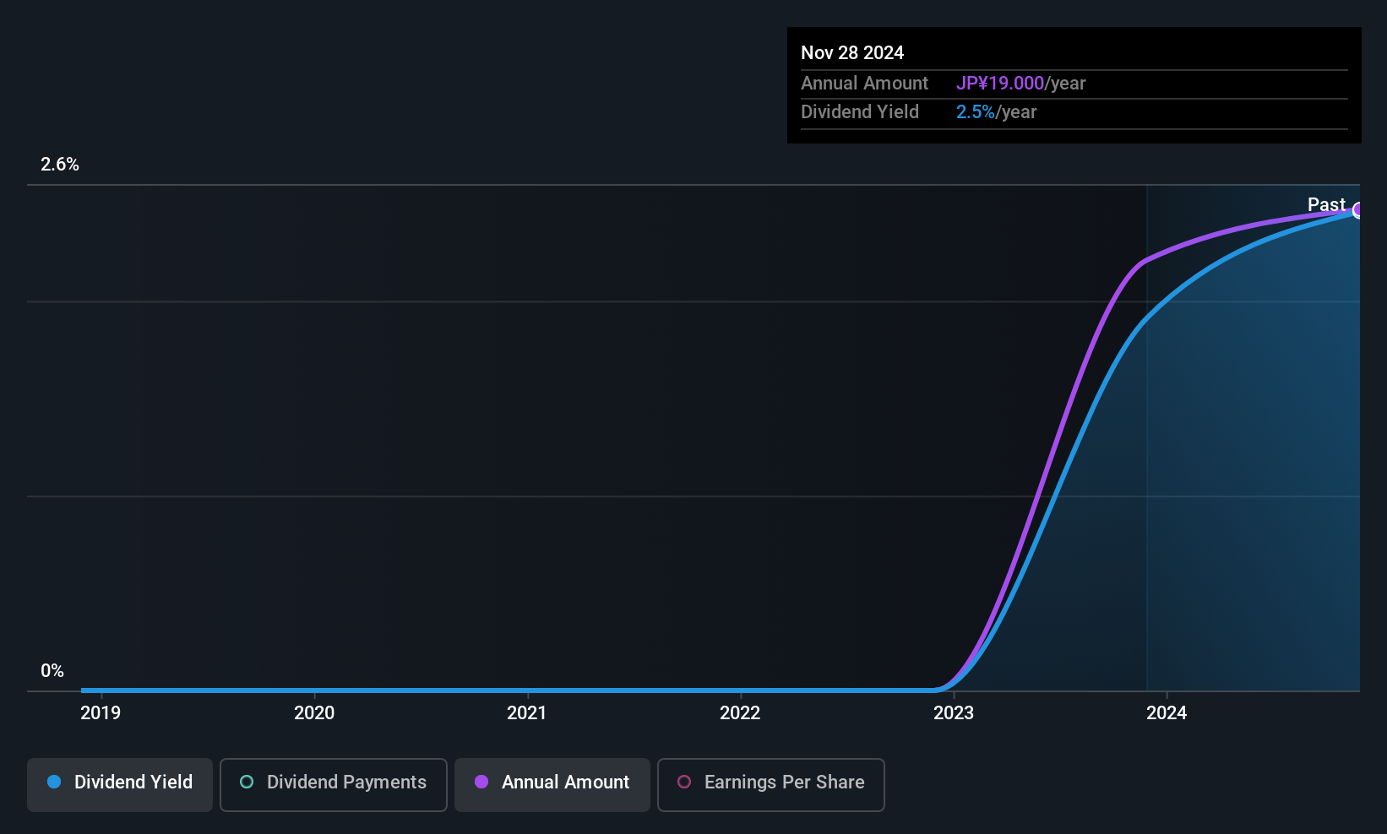Select the 2024 axis label

click(1167, 713)
